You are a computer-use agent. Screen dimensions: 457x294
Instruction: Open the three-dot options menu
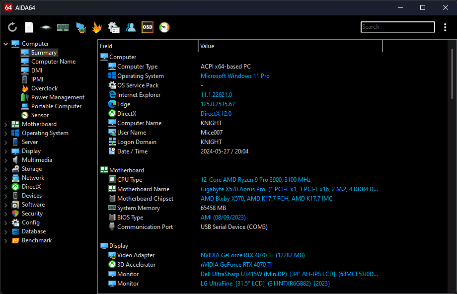(x=445, y=27)
